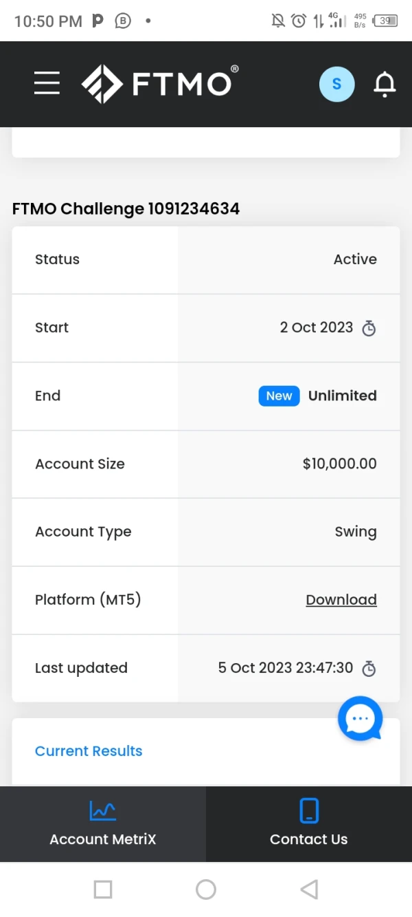Open the notifications bell
This screenshot has width=412, height=917.
coord(385,84)
